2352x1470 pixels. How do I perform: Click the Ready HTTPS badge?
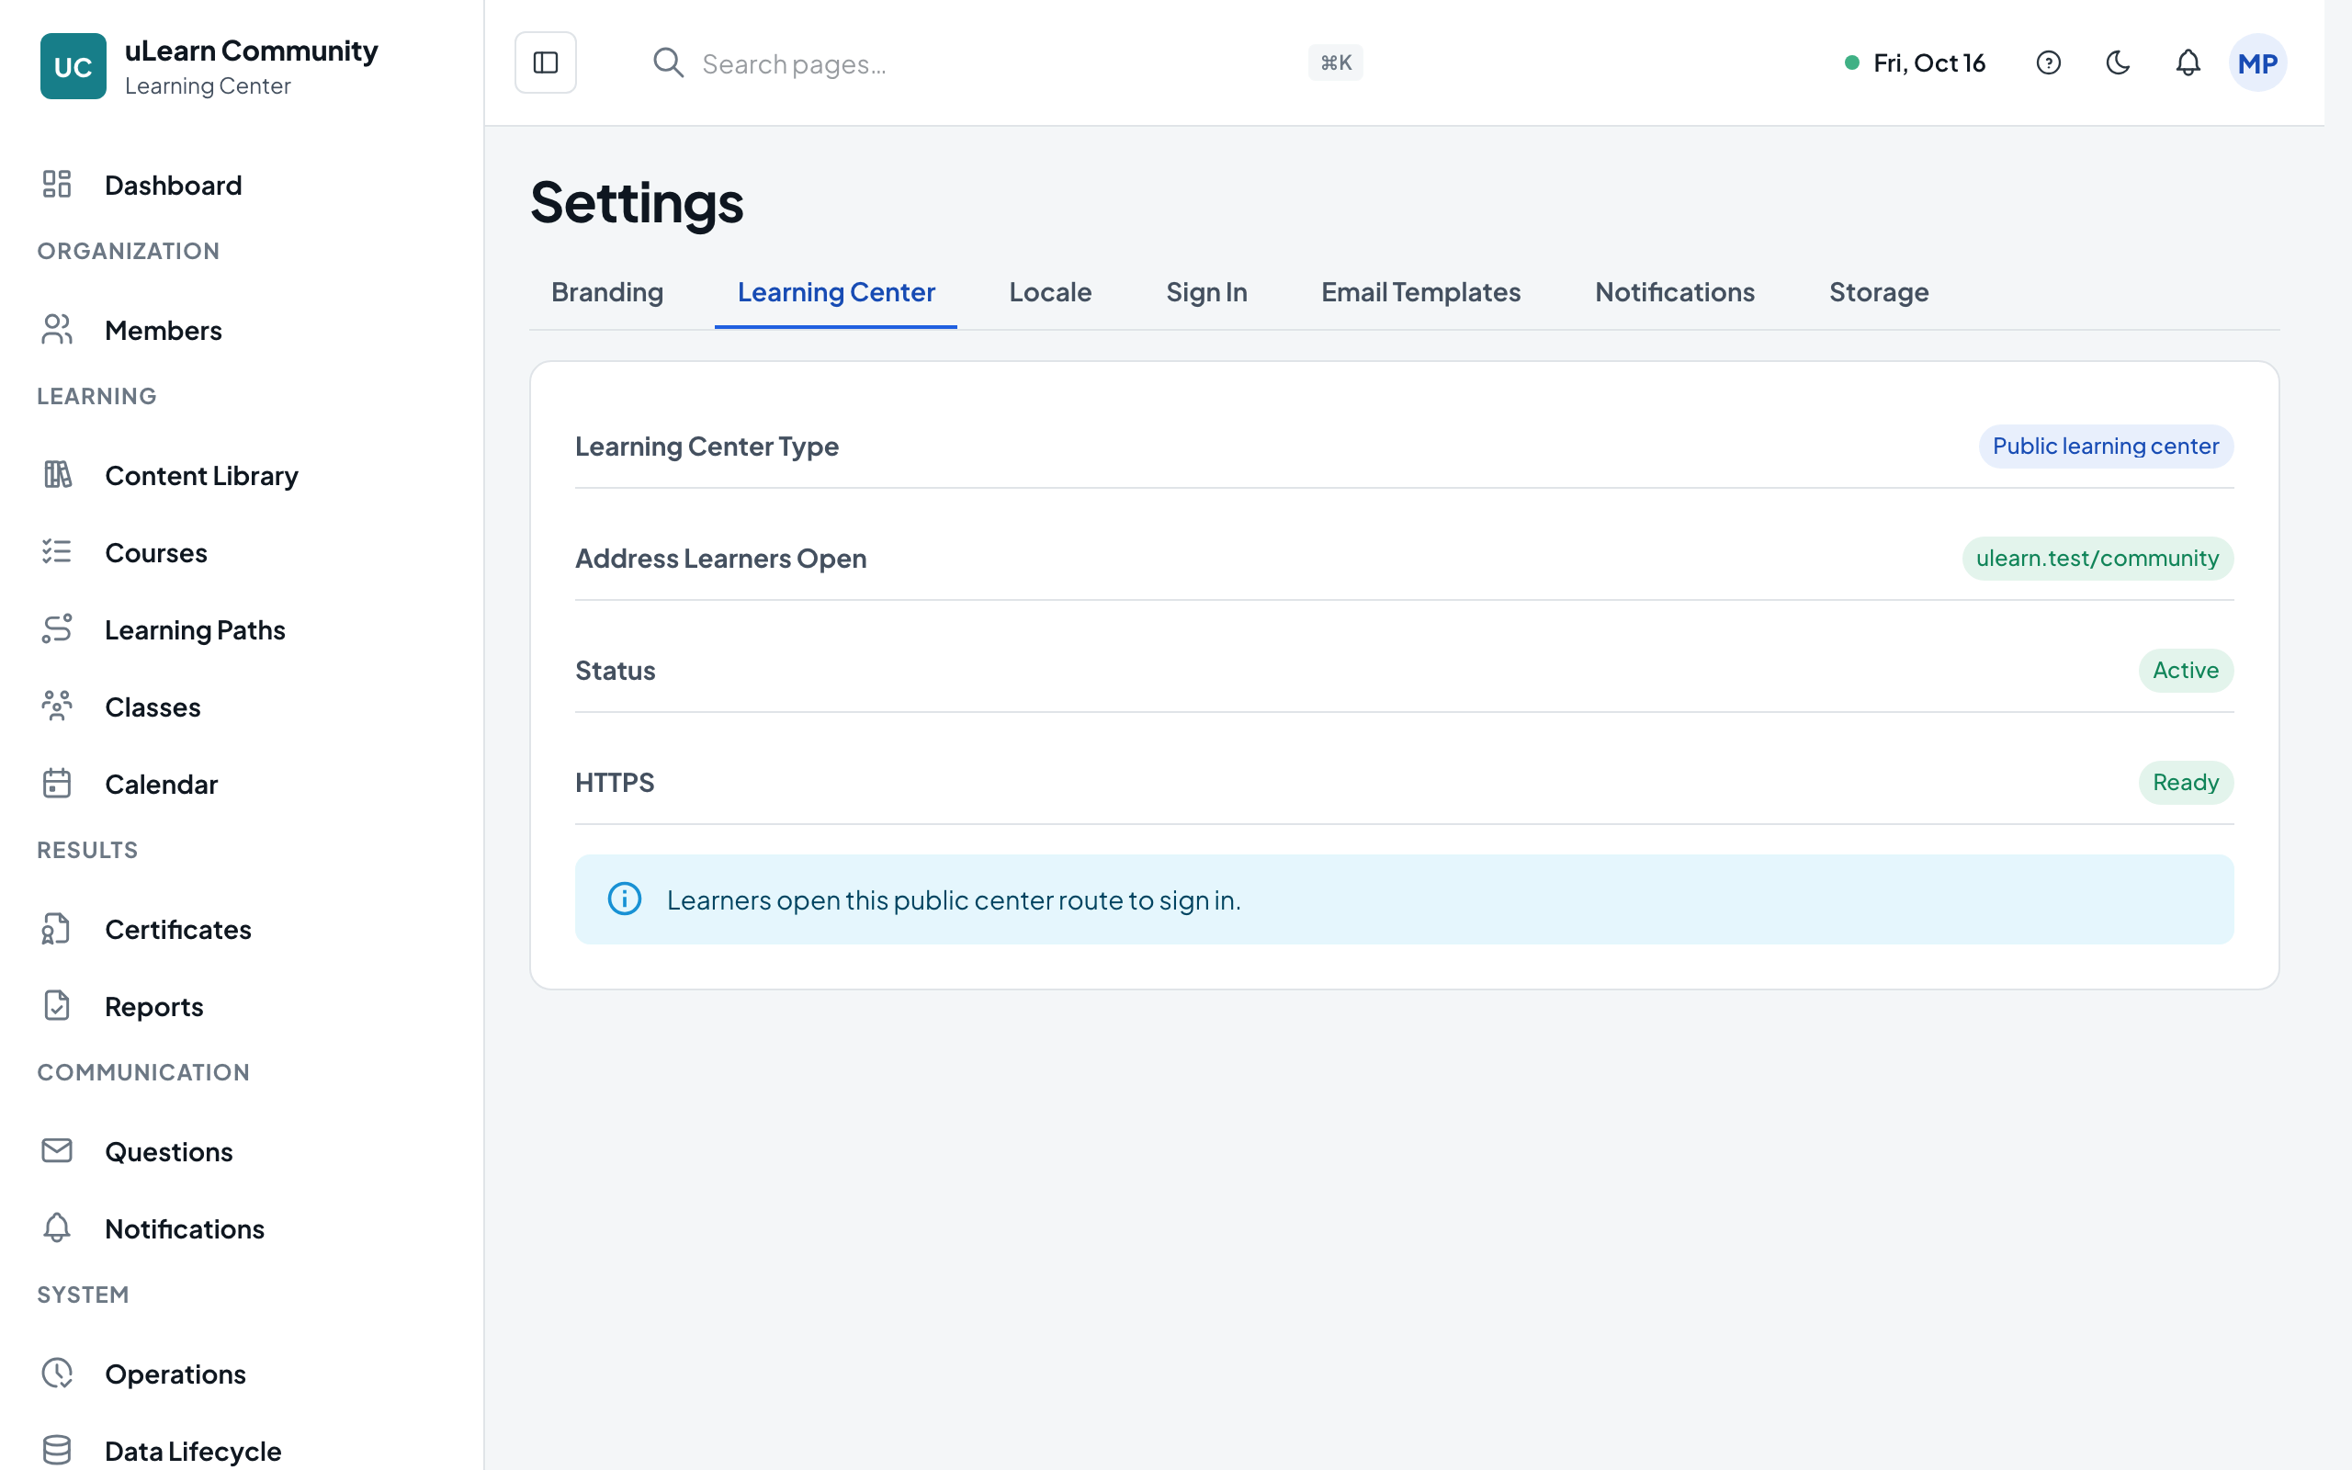[x=2185, y=783]
